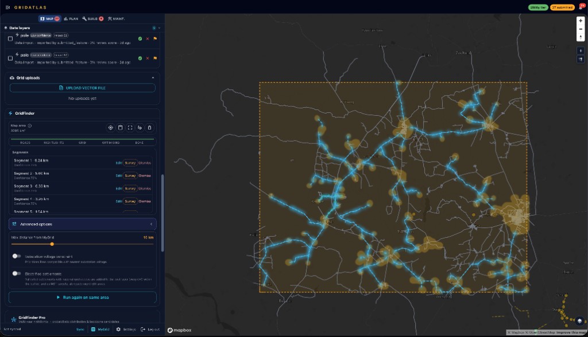Open the map layers stack button
Viewport: 588px width, 337px height.
coord(580,321)
